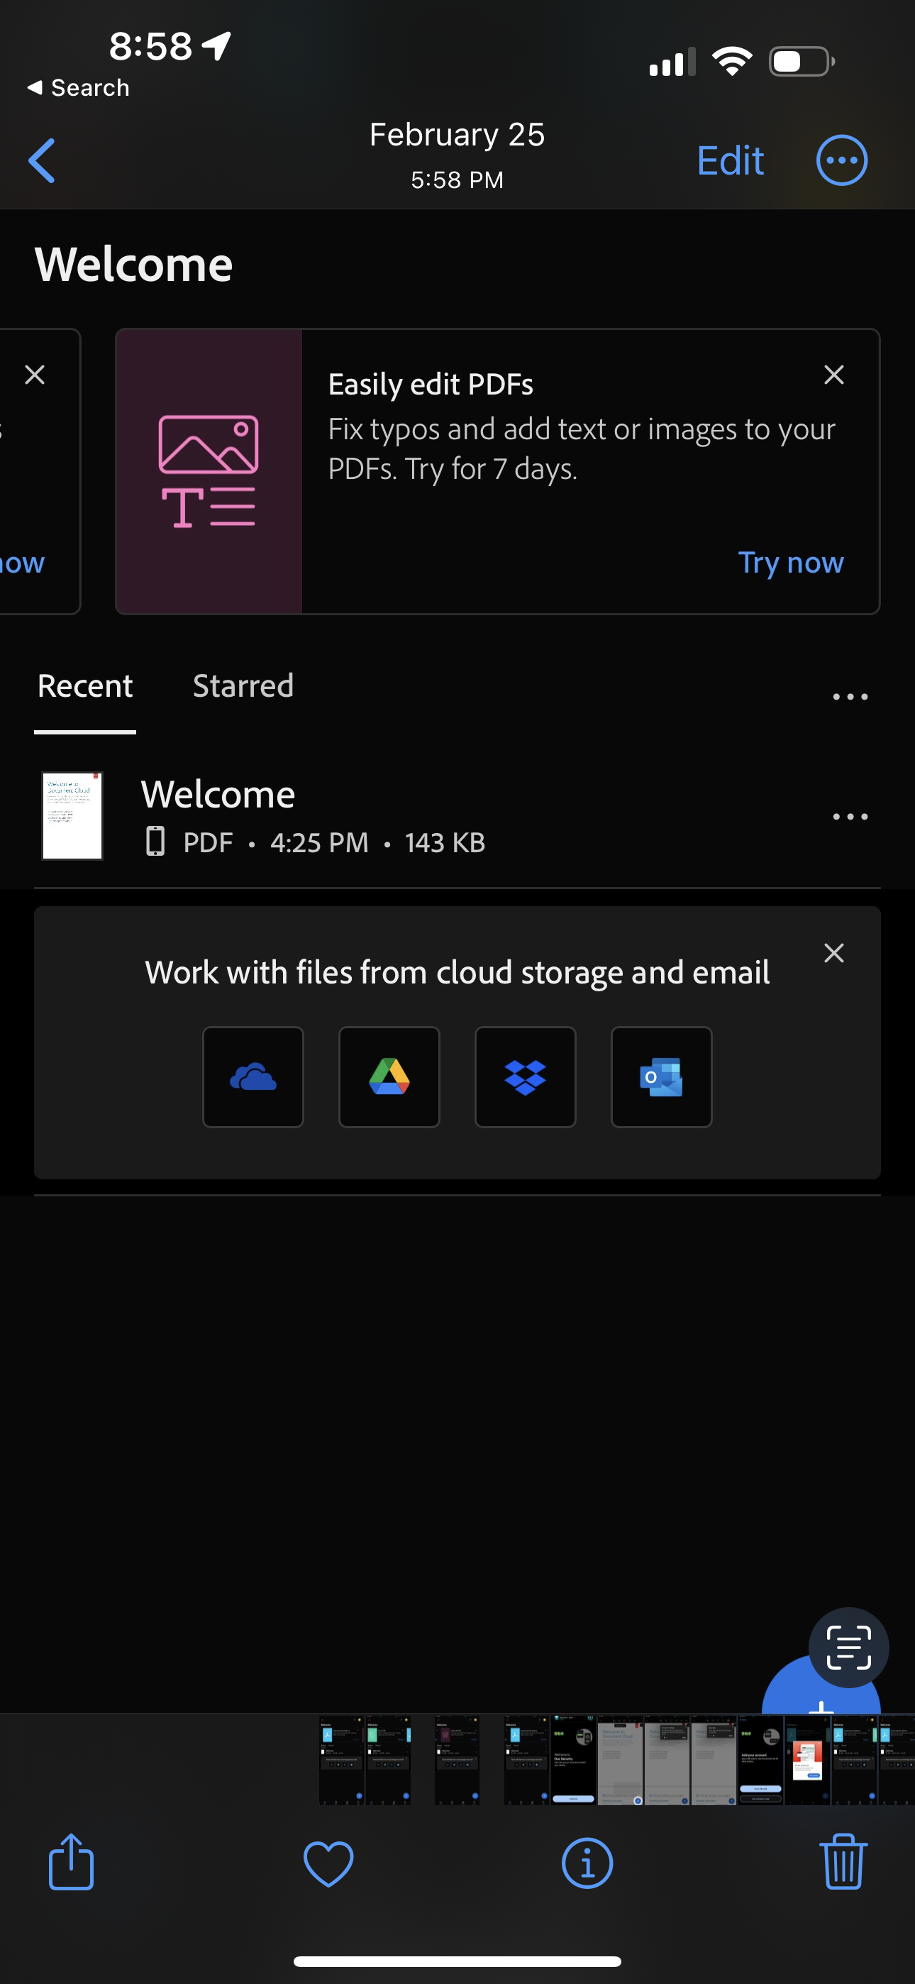Tap the cellular signal bars
Screen dimensions: 915x1984
[672, 62]
